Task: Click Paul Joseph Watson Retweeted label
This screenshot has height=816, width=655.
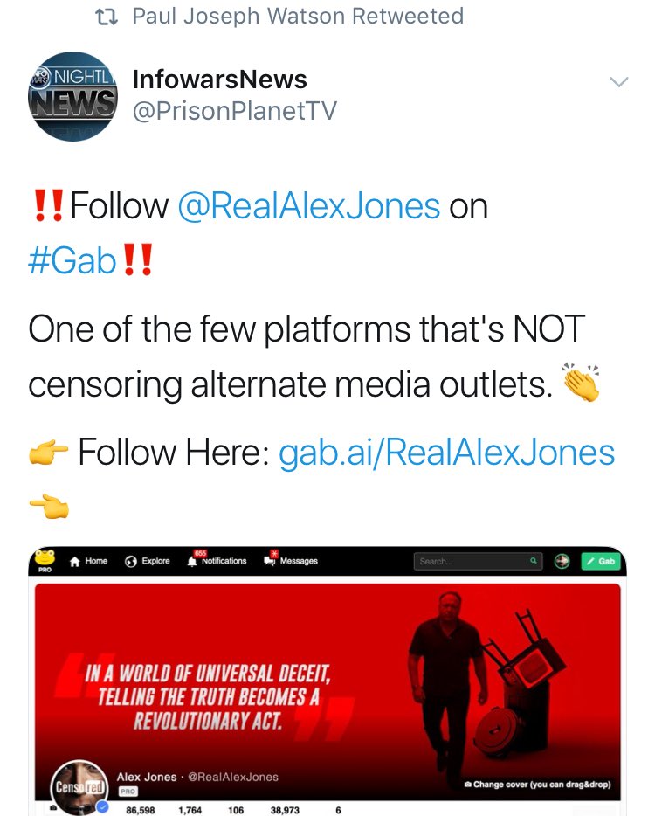Action: tap(298, 16)
